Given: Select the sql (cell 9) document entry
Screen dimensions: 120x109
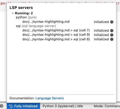Looking at the screenshot, I should point(56,35).
